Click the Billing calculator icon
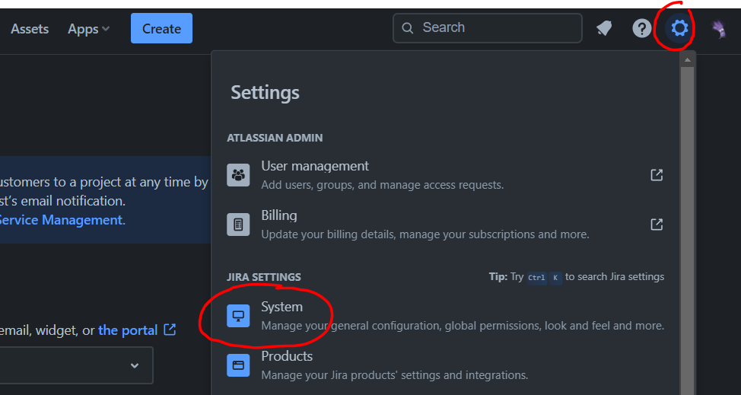Screen dimensions: 741x395 click(238, 225)
